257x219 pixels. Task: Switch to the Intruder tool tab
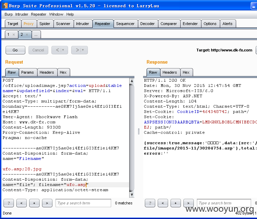pos(82,24)
